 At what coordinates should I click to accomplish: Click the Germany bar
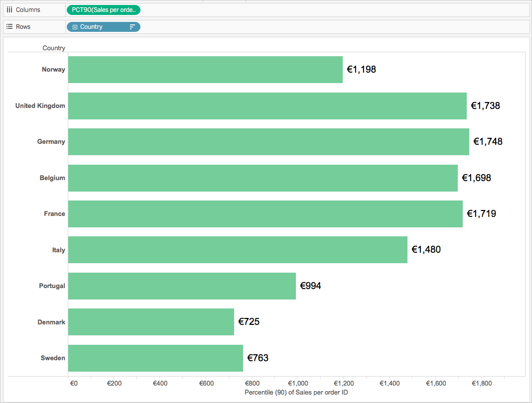pyautogui.click(x=268, y=142)
